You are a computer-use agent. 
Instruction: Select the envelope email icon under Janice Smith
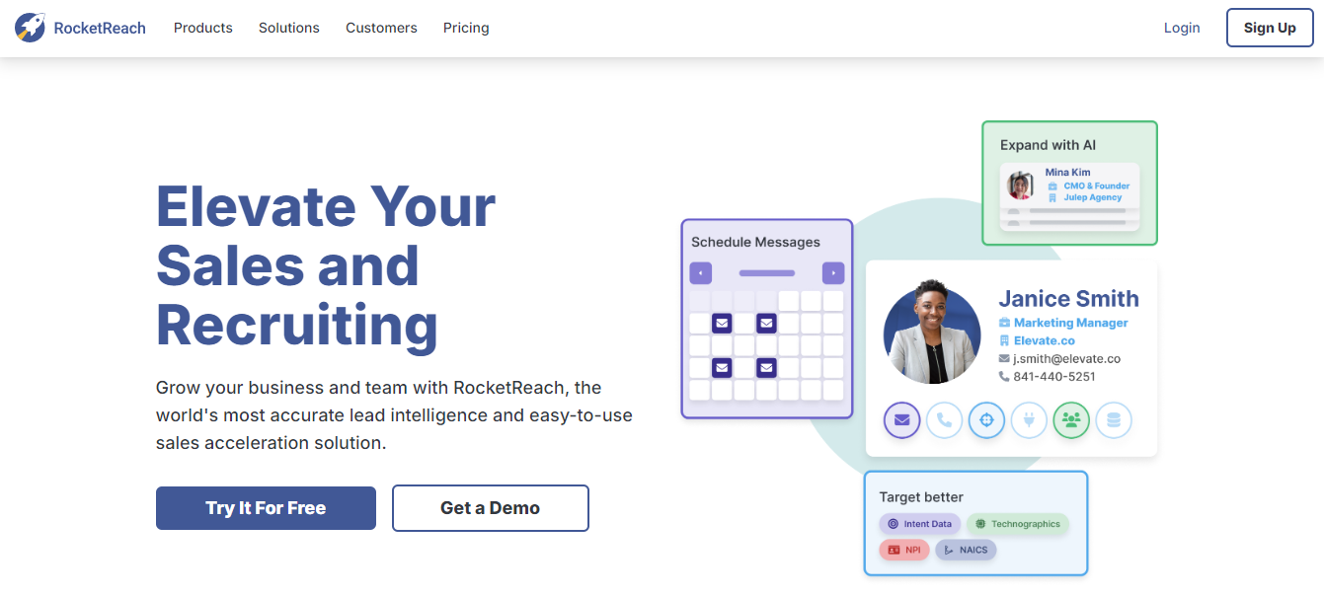pyautogui.click(x=901, y=420)
